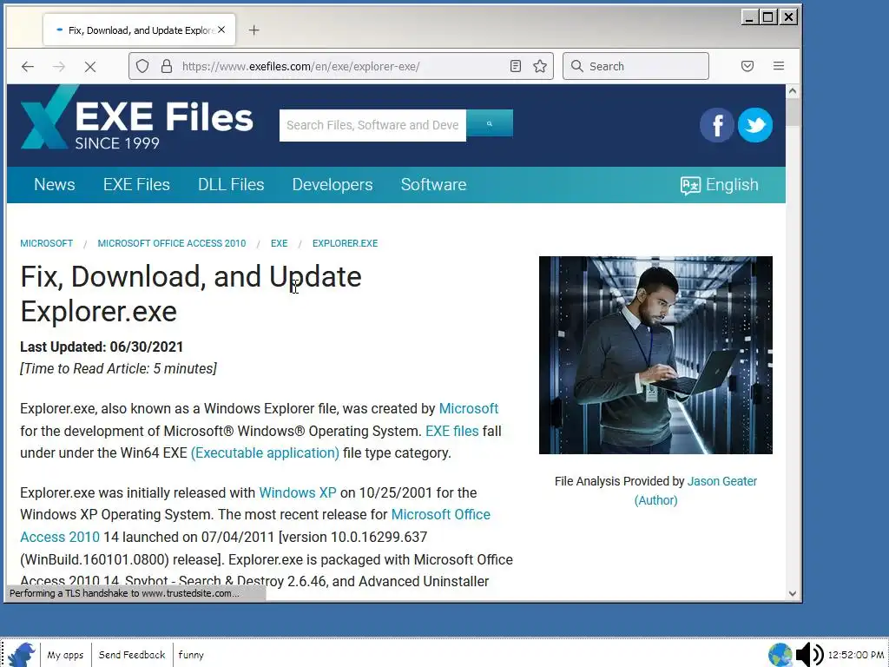889x667 pixels.
Task: Open a new tab with plus button
Action: 254,30
